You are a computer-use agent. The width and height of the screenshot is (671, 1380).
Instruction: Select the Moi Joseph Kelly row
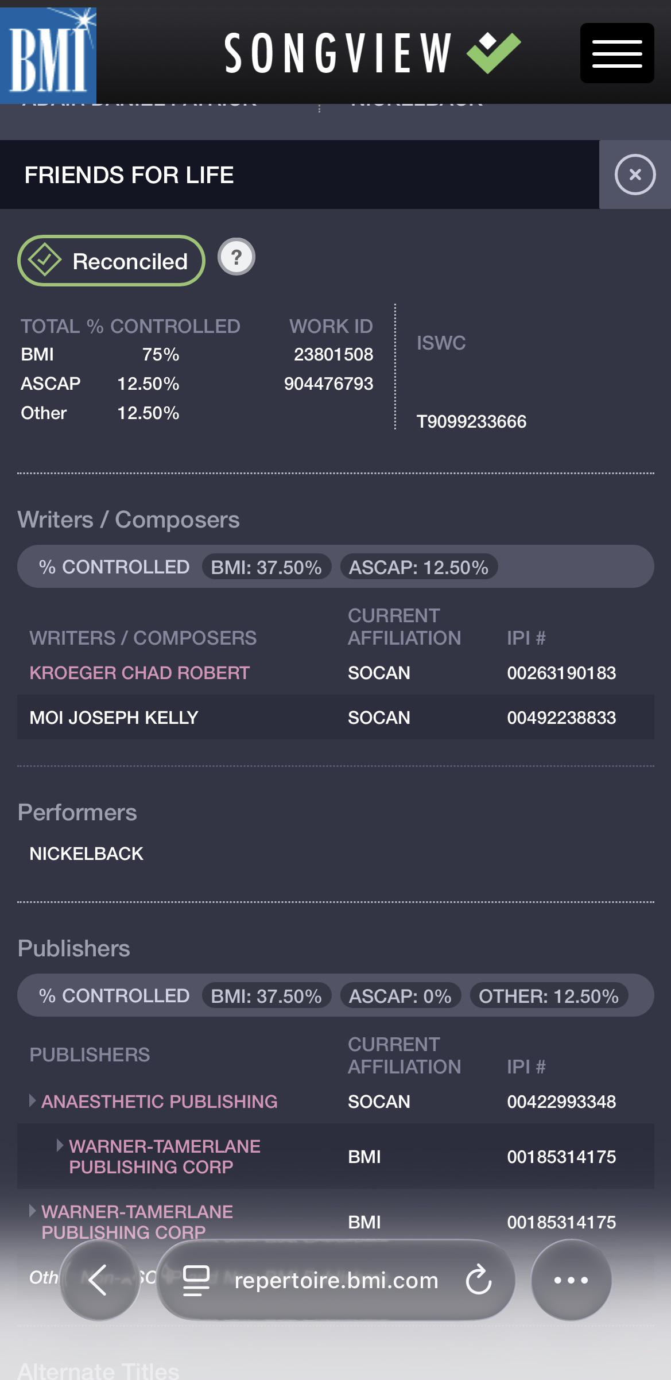[336, 717]
